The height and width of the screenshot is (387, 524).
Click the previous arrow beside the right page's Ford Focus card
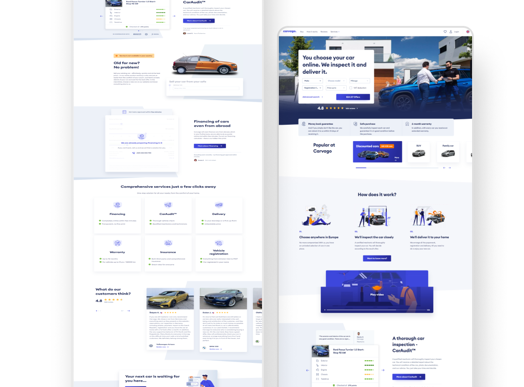[308, 370]
